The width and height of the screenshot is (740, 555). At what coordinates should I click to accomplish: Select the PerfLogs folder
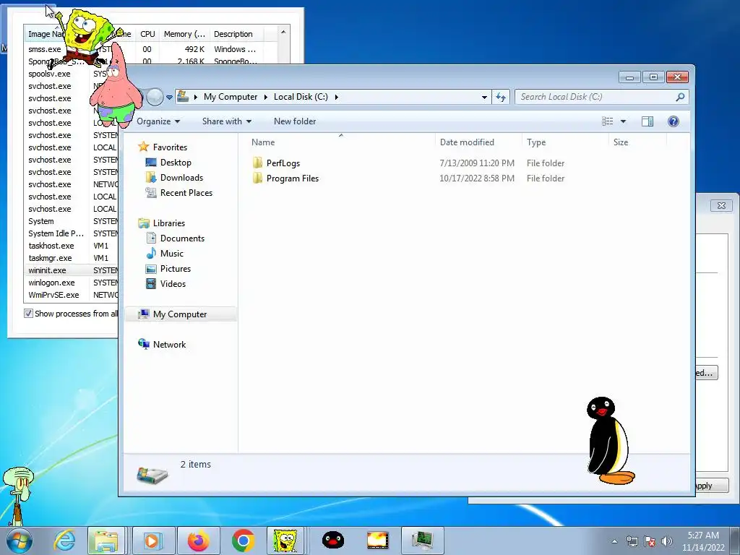tap(283, 163)
